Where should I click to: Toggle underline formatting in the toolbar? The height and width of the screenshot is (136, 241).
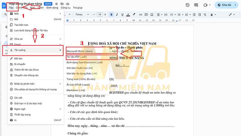tap(122, 14)
